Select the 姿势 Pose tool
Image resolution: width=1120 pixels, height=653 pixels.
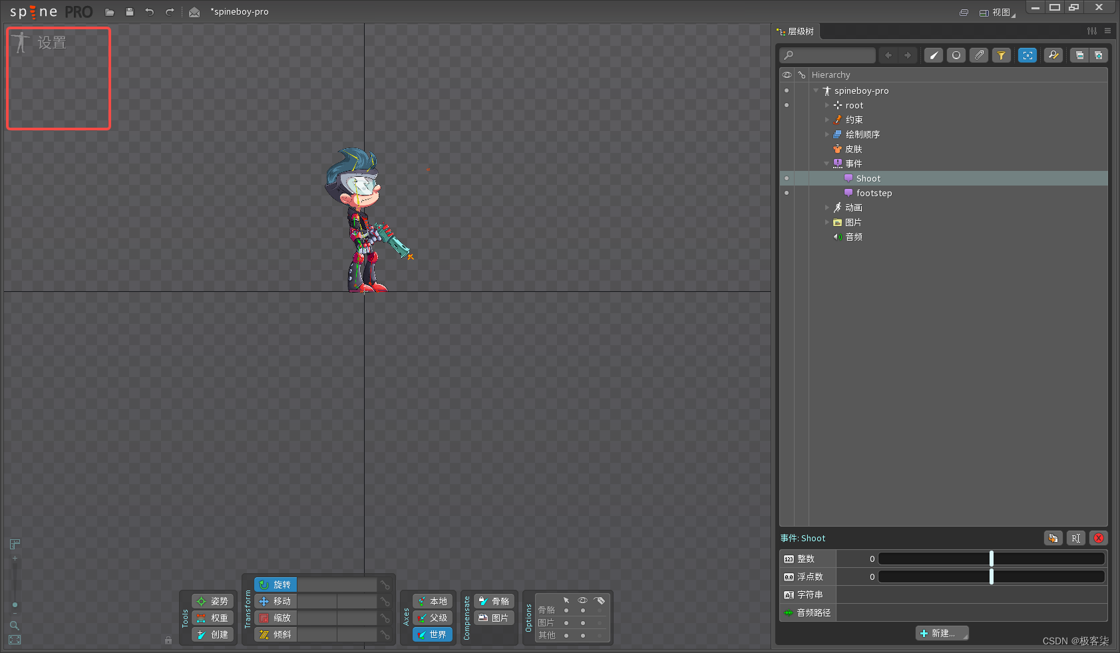[x=213, y=601]
